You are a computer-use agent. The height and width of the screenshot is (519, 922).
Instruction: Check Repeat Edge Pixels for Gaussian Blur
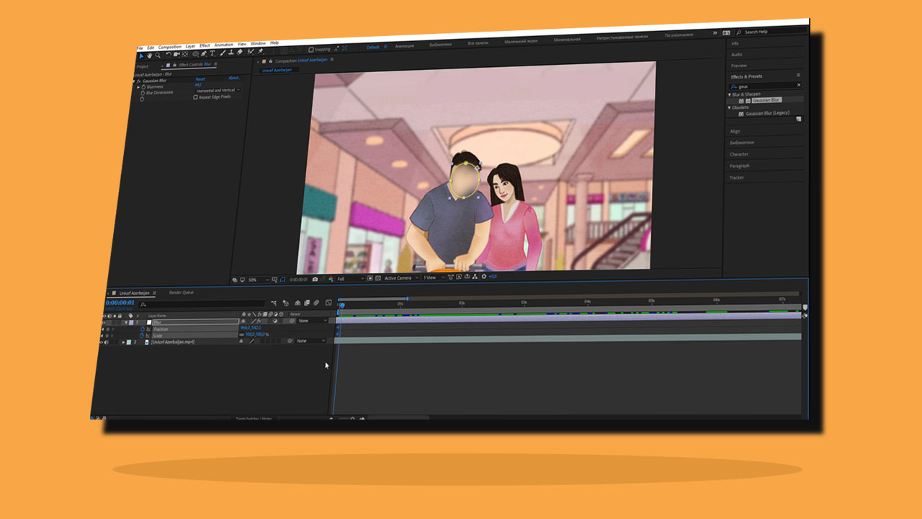(x=196, y=96)
